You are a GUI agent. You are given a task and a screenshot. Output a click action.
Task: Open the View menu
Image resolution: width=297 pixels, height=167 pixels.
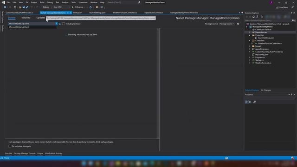click(x=20, y=2)
